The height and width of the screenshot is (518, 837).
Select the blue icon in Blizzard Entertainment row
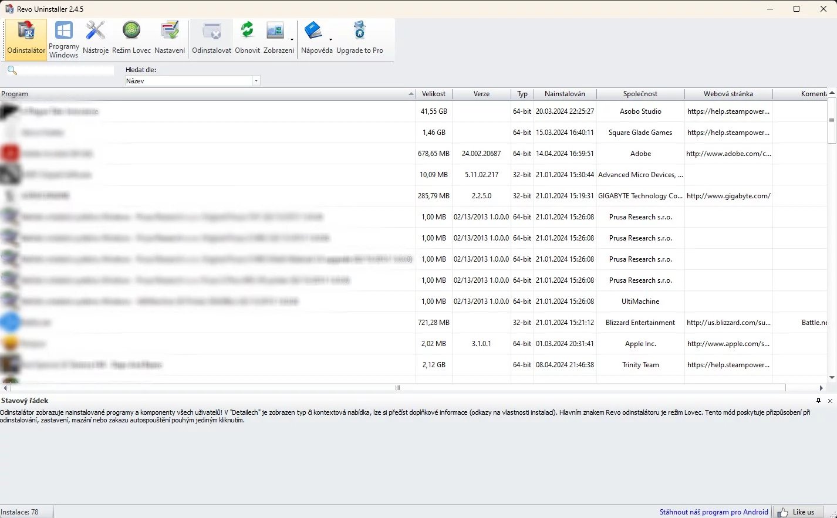point(10,323)
